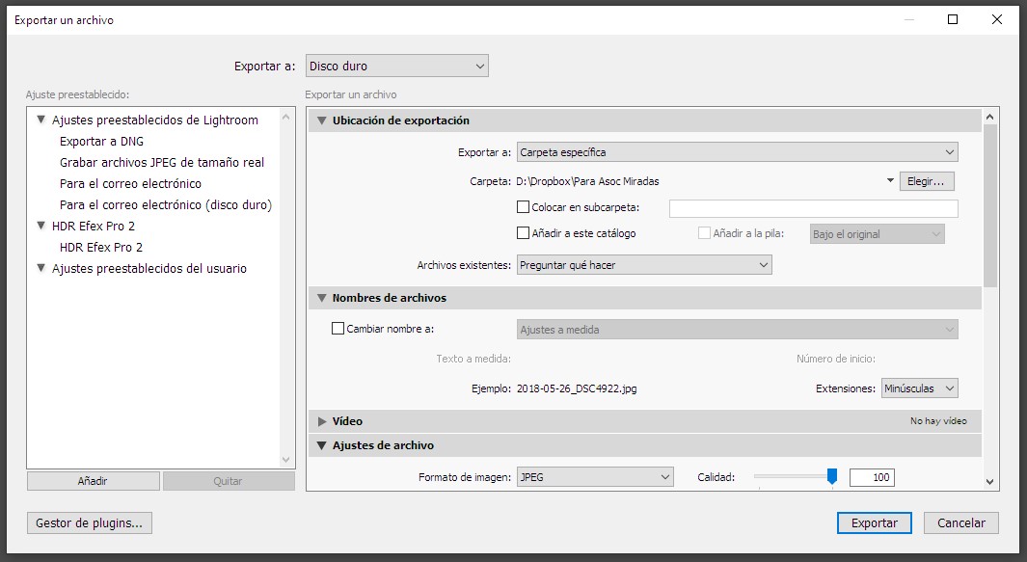The image size is (1027, 562).
Task: Click the preset list scroll-up arrow
Action: (x=285, y=117)
